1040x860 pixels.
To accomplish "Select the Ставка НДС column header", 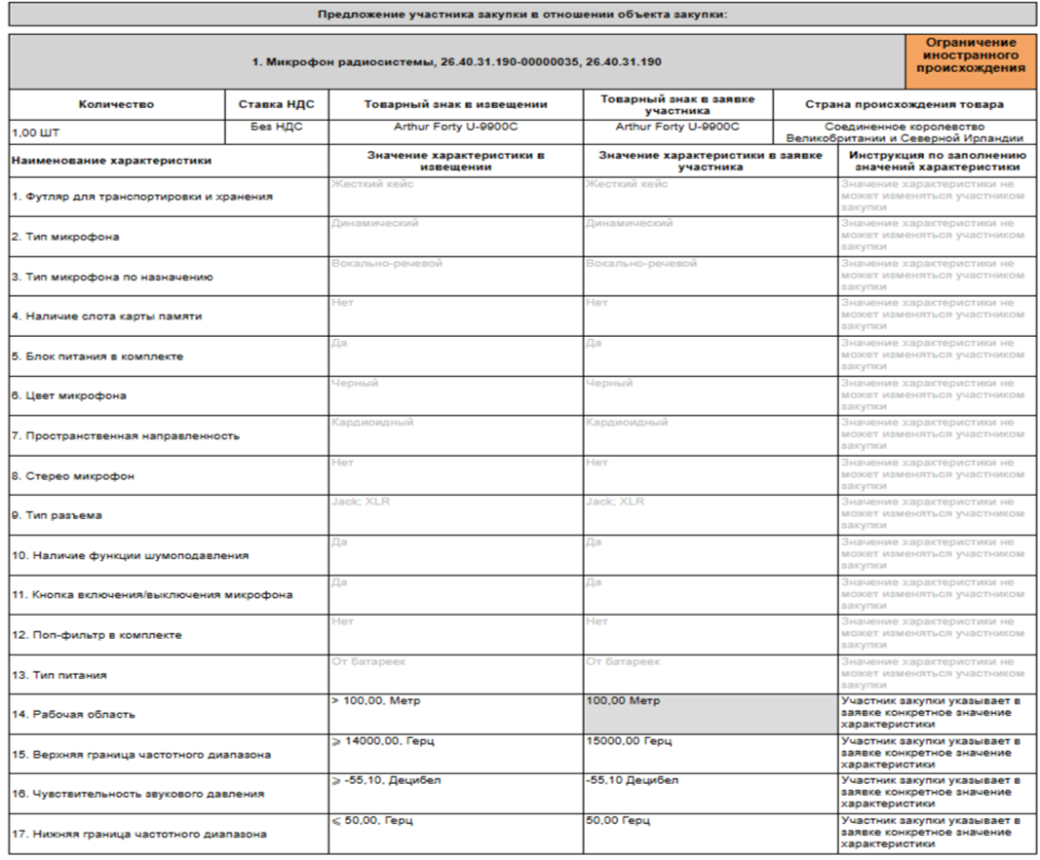I will [277, 104].
